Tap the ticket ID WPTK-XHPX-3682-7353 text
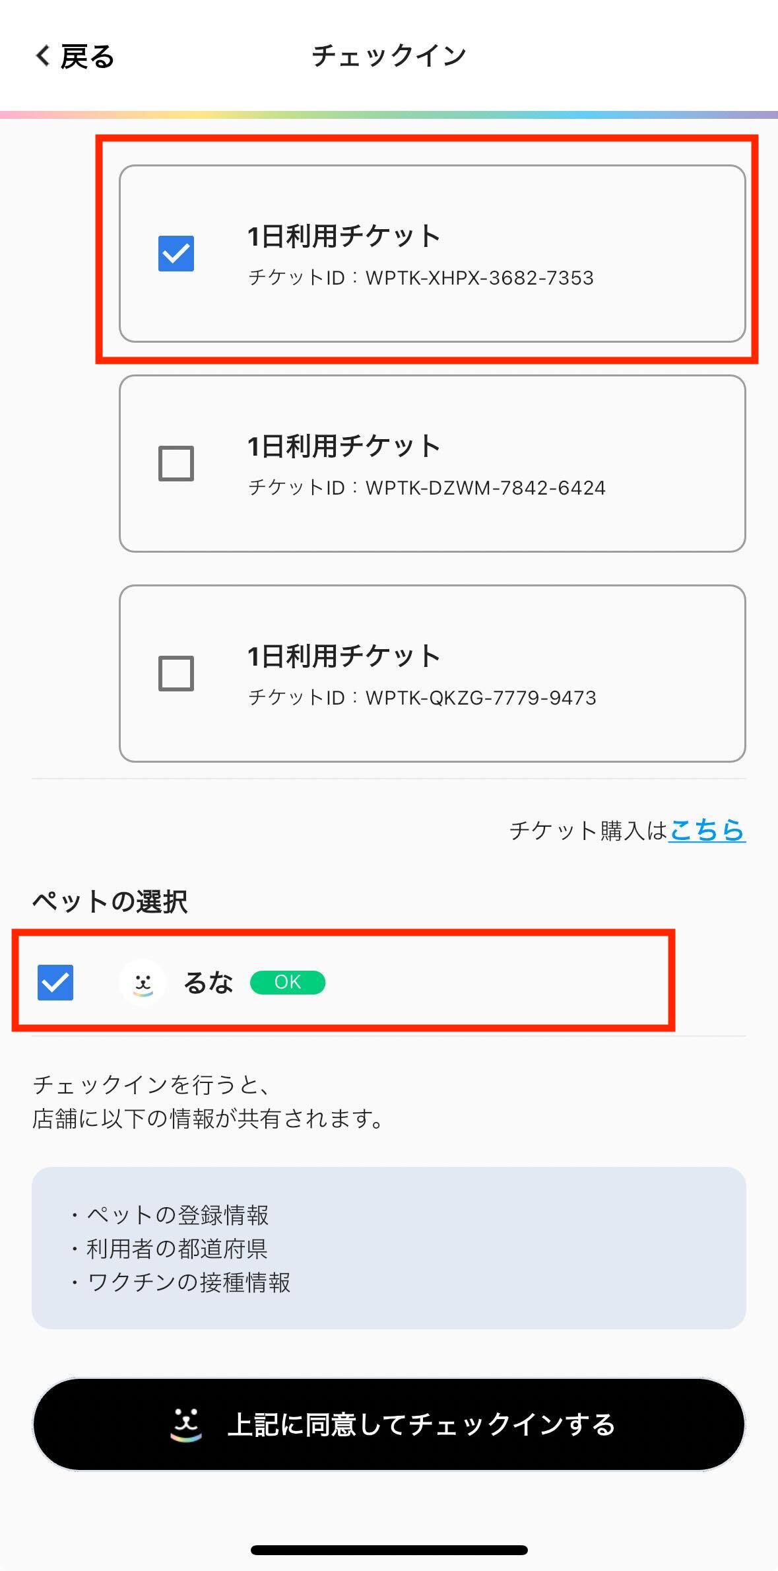 click(x=420, y=278)
